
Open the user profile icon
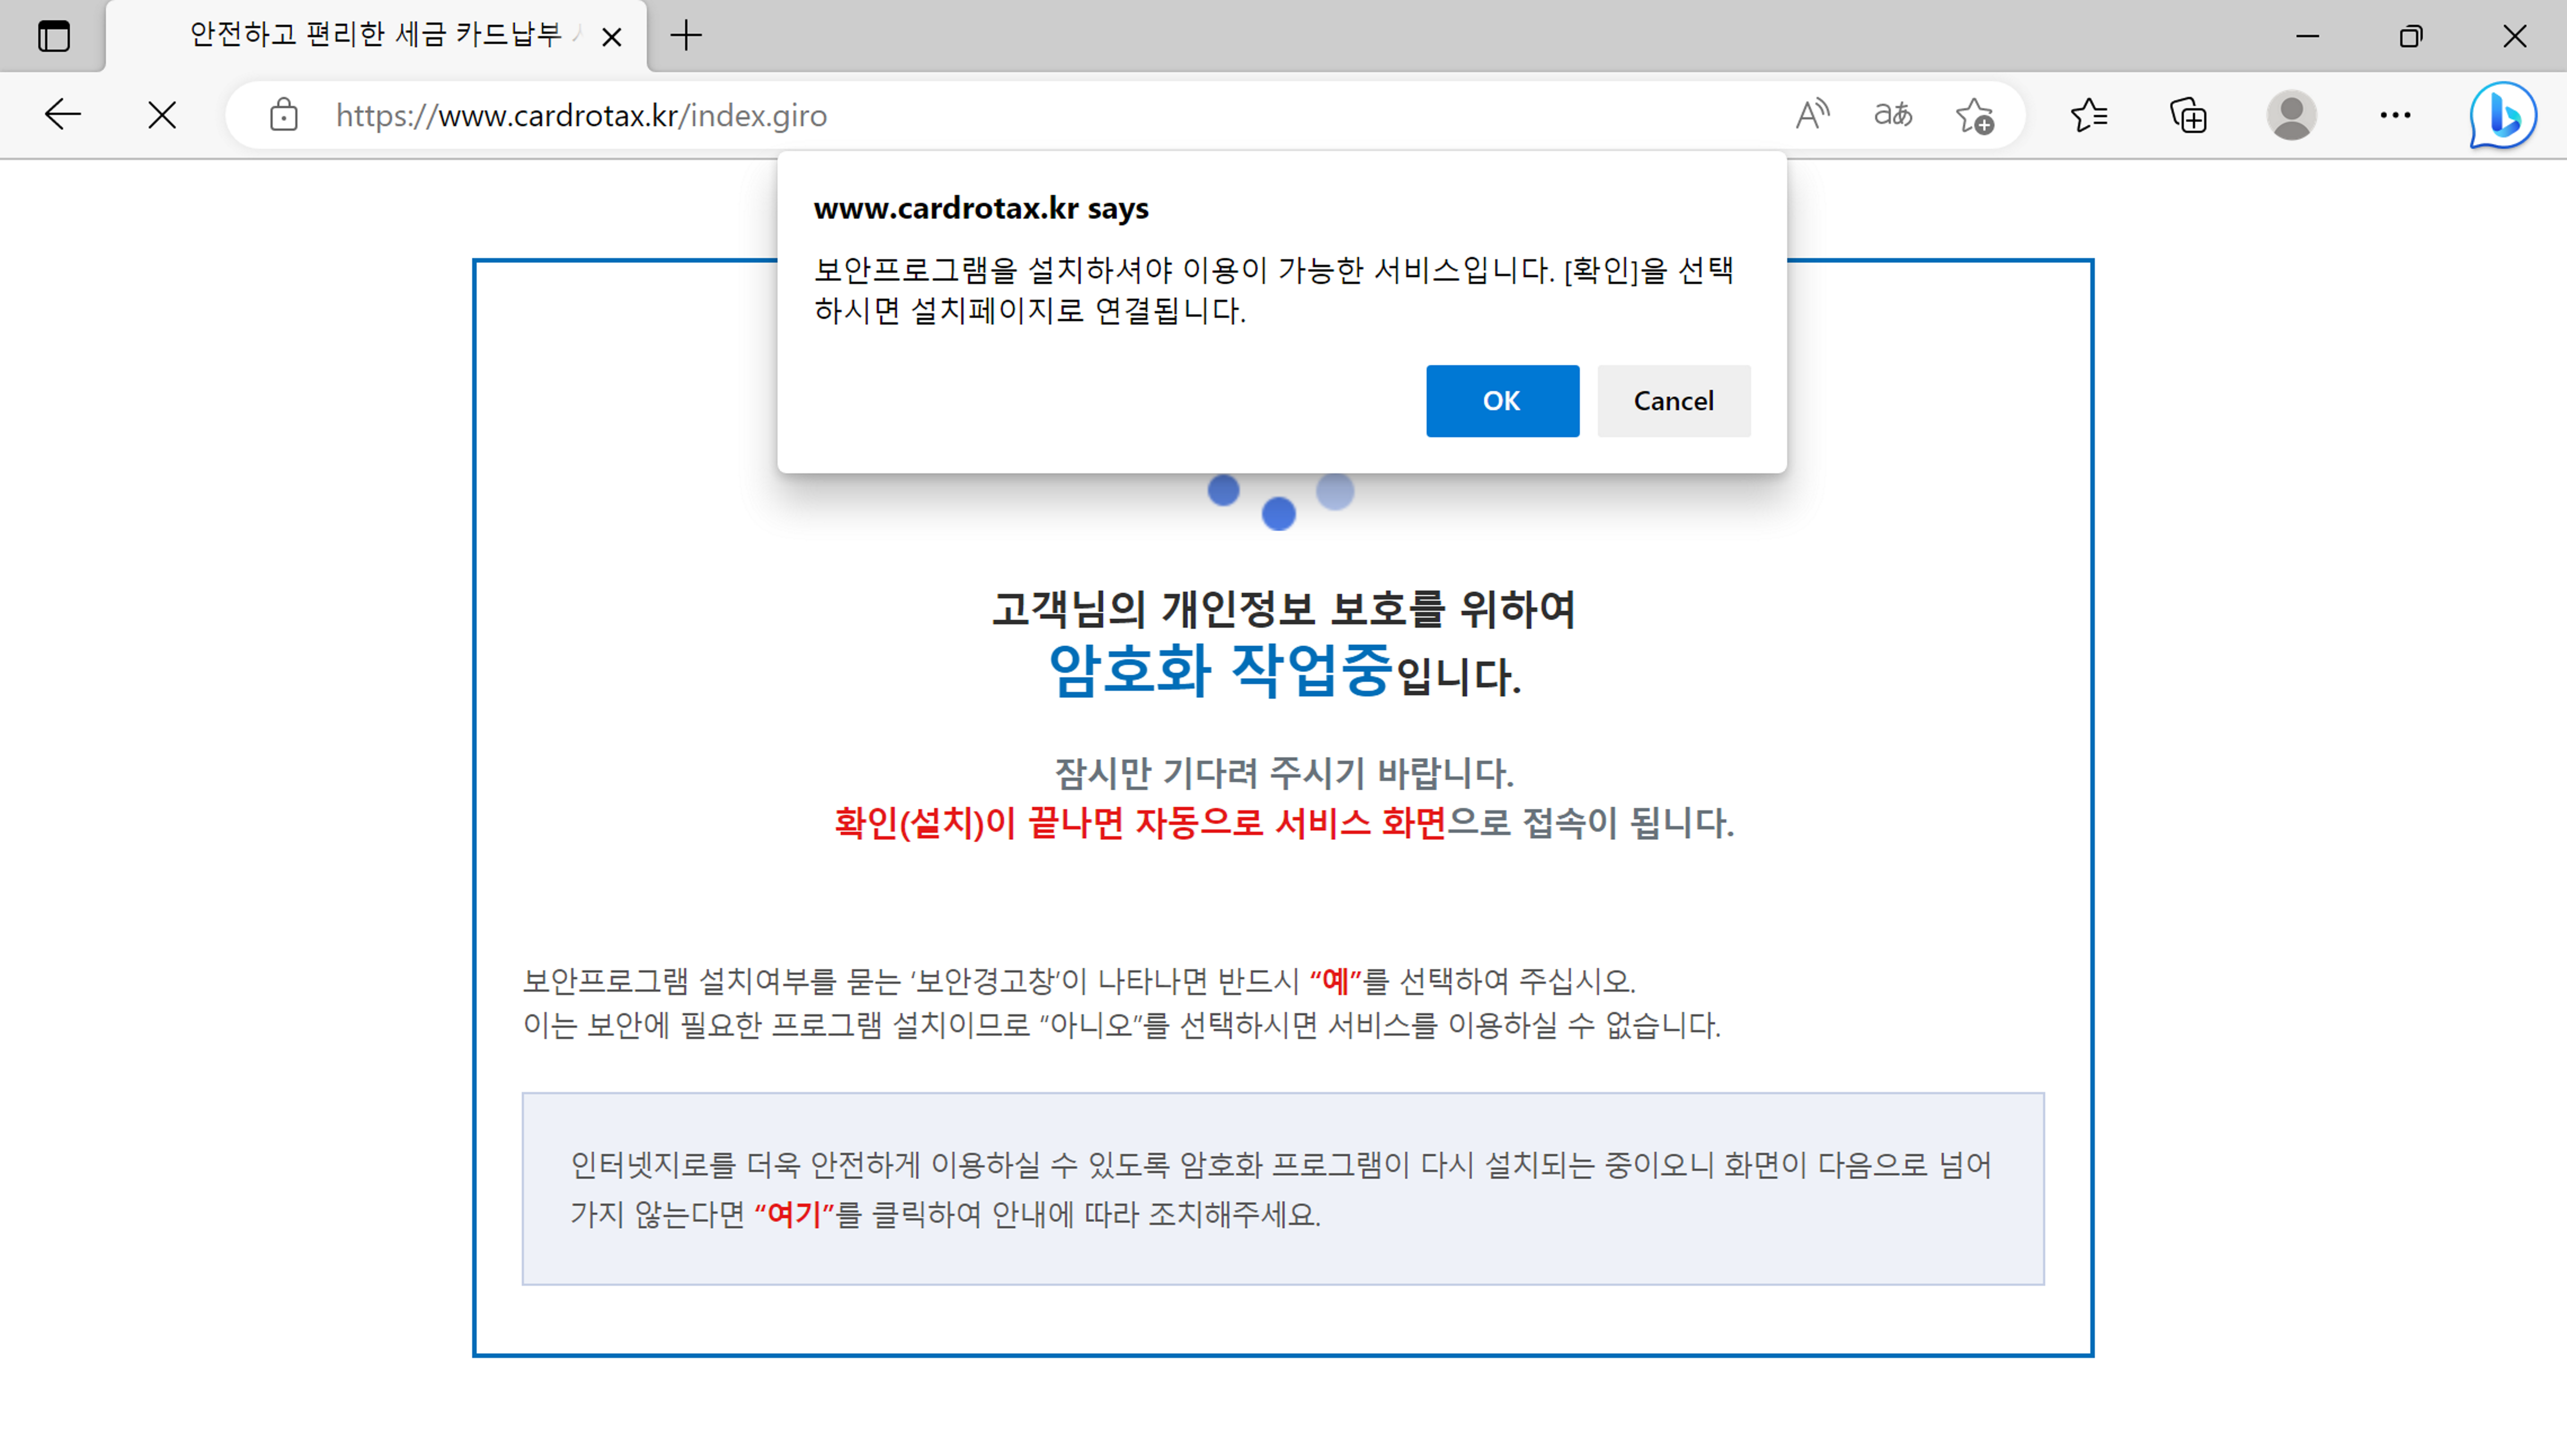2291,115
